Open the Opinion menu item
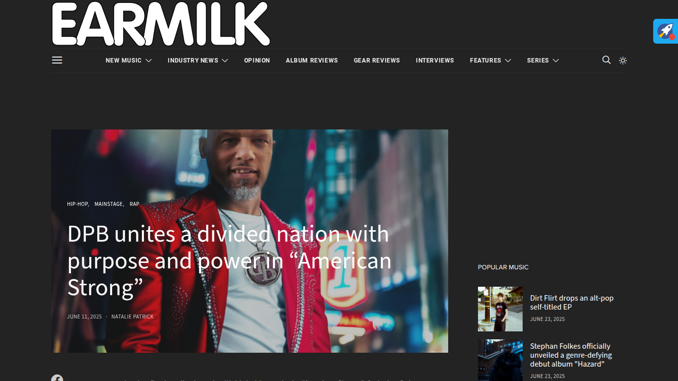Viewport: 678px width, 381px height. pyautogui.click(x=257, y=61)
